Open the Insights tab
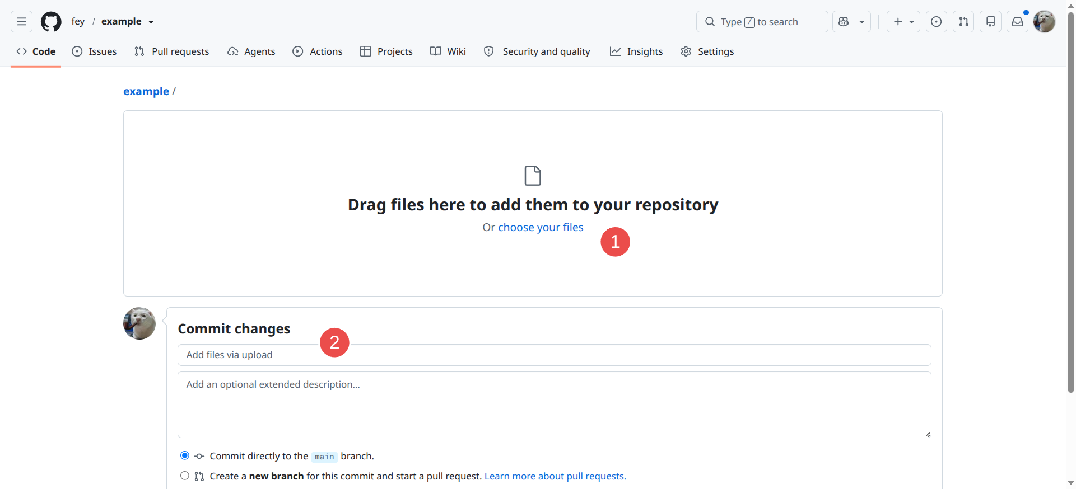1076x489 pixels. pyautogui.click(x=636, y=51)
